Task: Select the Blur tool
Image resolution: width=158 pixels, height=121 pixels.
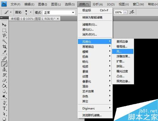Action: coord(4,91)
